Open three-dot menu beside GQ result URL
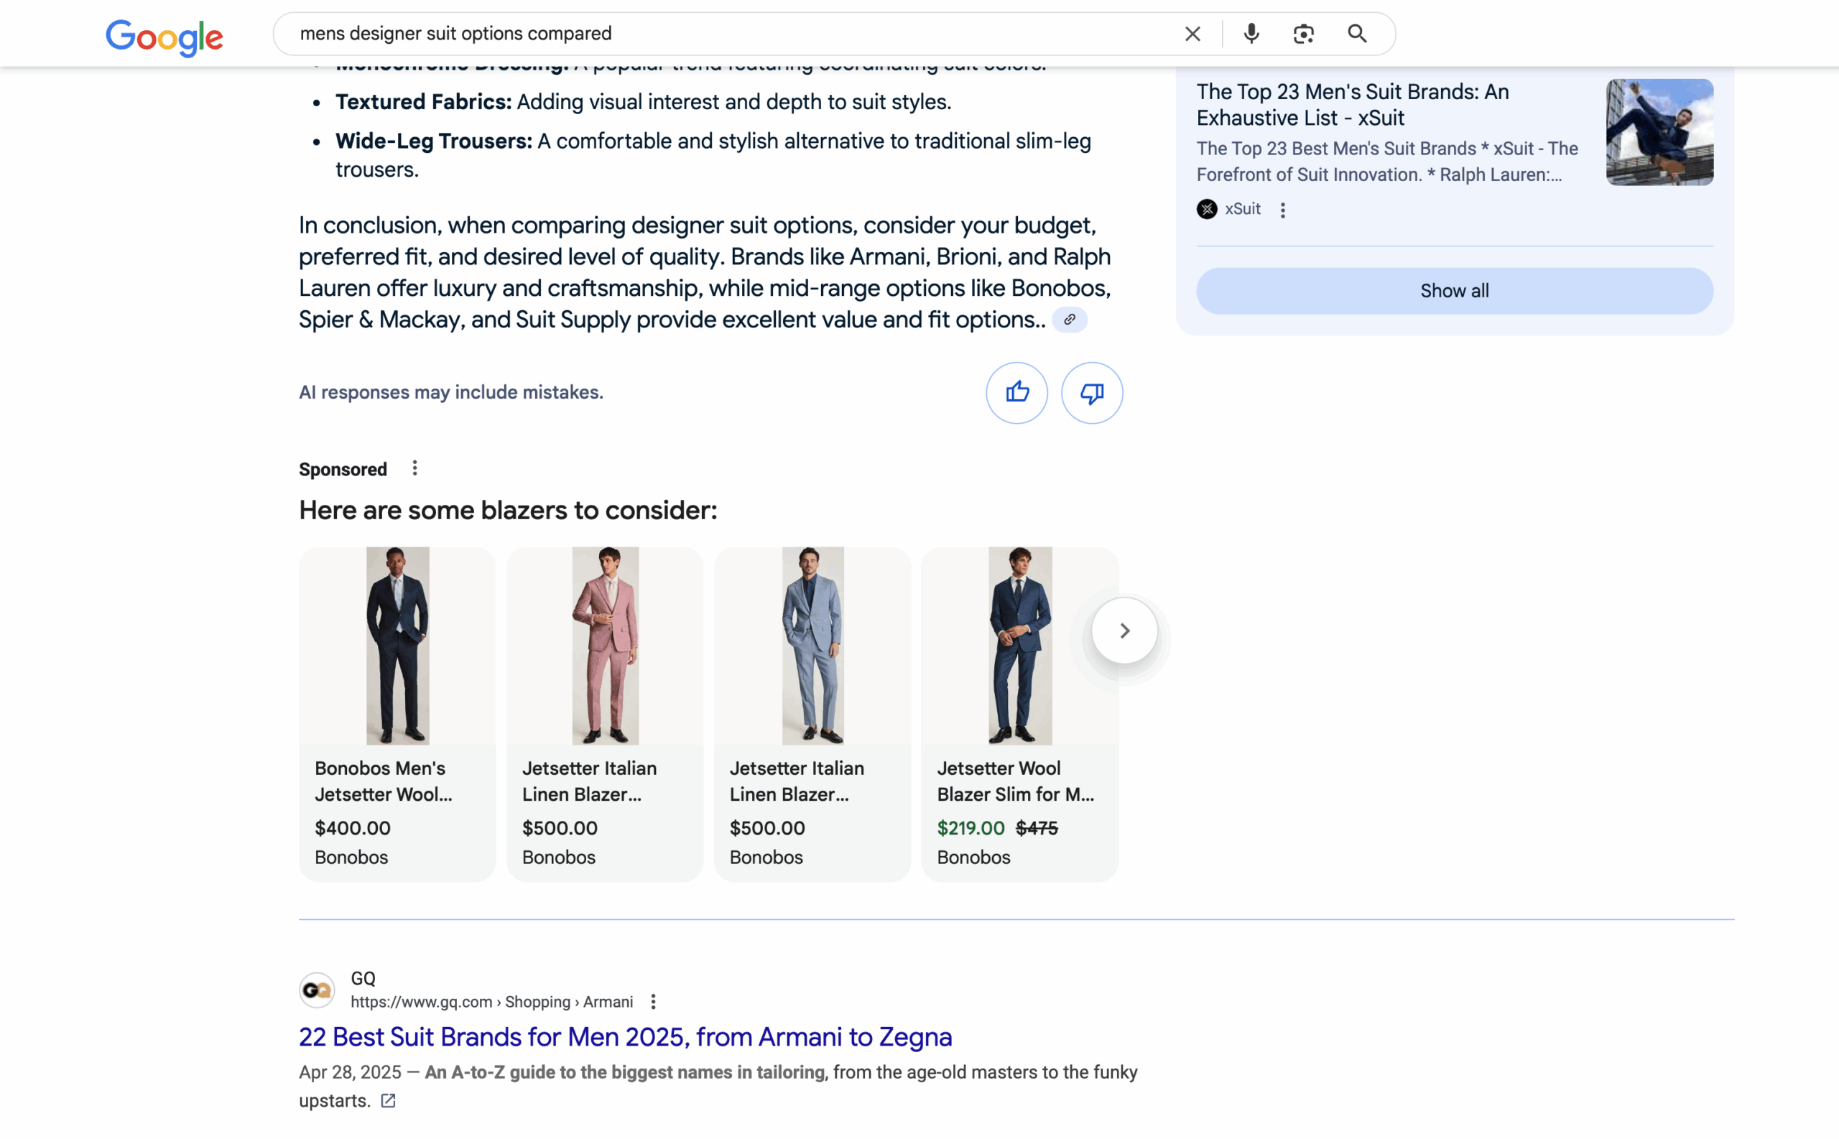 click(653, 1002)
